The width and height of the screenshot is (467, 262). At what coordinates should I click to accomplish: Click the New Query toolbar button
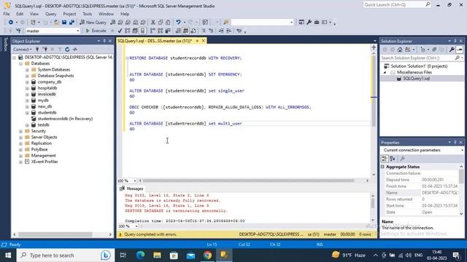click(93, 23)
